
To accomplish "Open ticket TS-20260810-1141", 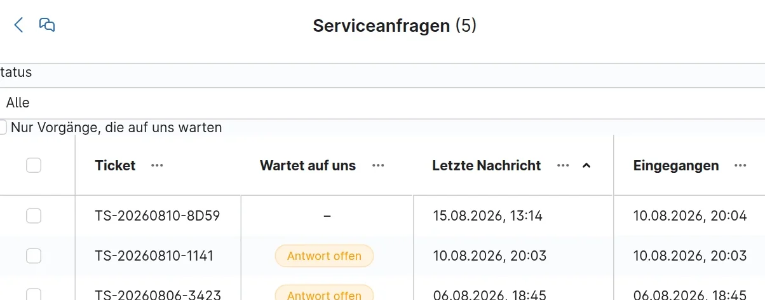I will 154,256.
